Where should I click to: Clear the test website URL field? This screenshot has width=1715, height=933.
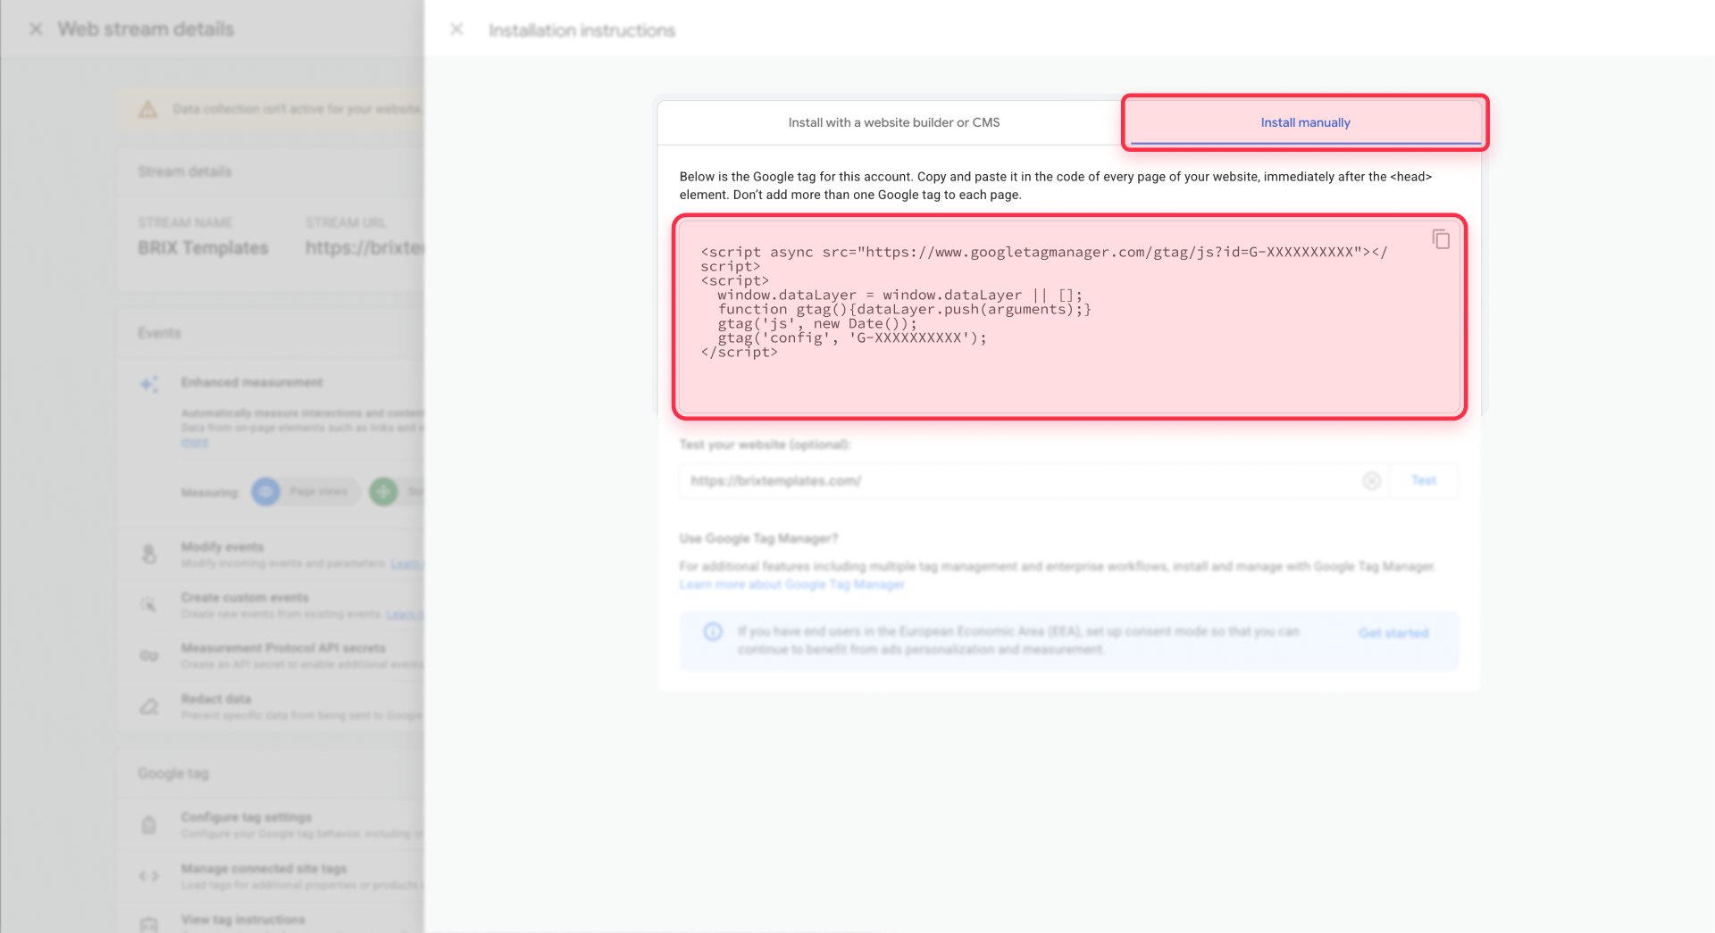click(1372, 481)
